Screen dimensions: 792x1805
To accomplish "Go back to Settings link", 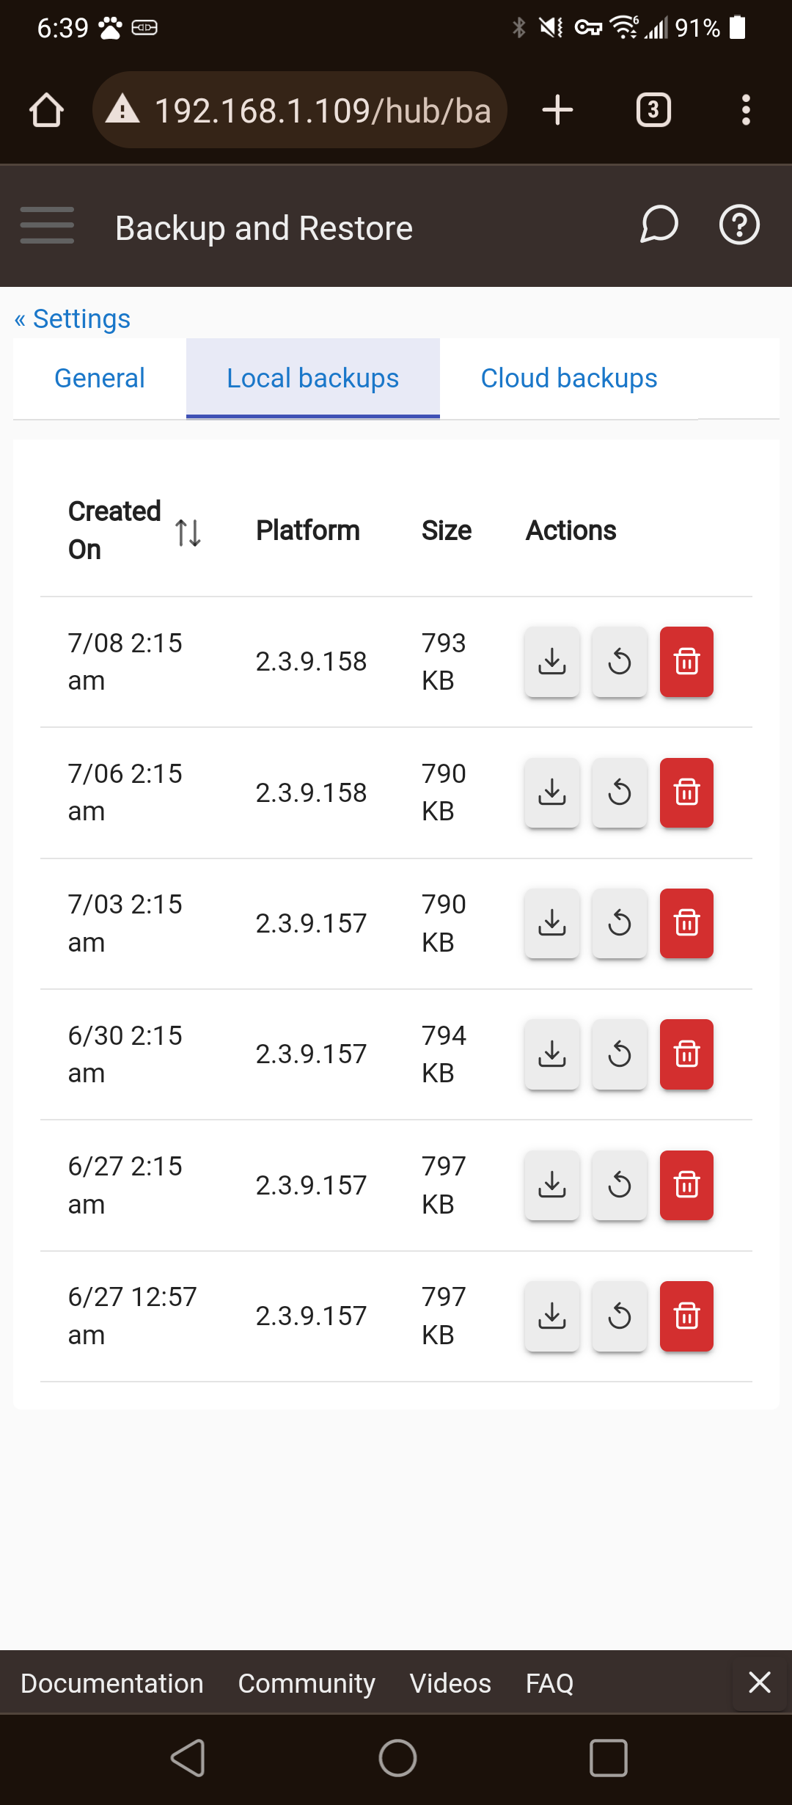I will coord(73,319).
